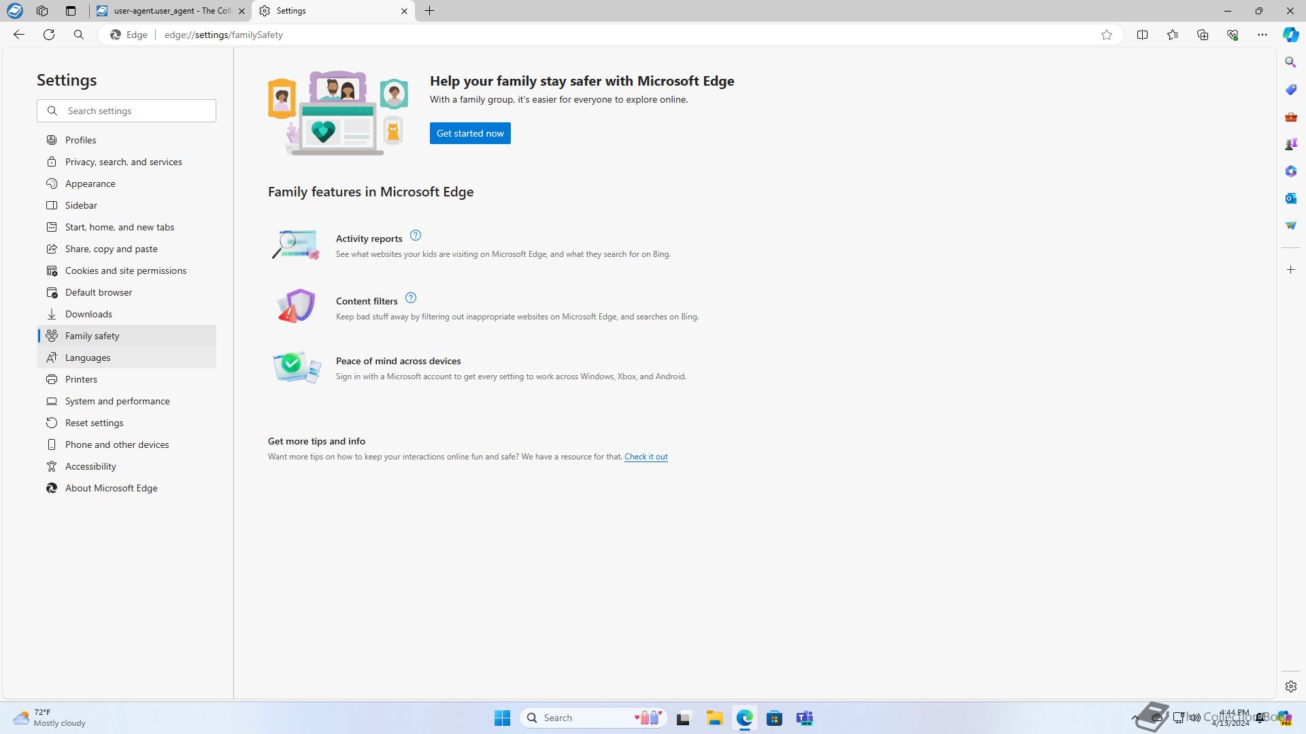Switch to the user-agent.user_agent tab

[170, 11]
